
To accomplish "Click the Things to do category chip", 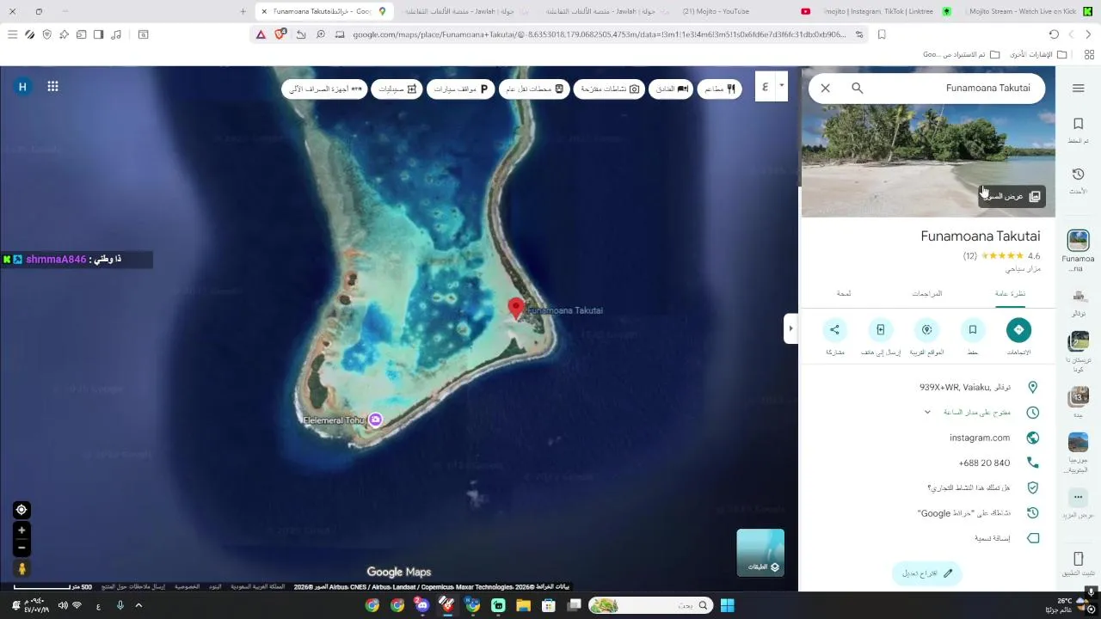I will 610,89.
